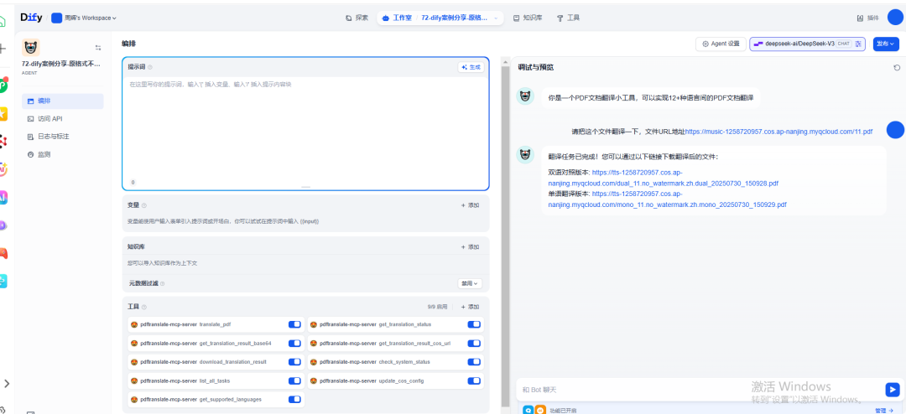
Task: Click the 生成 prompt generate button
Action: 471,68
